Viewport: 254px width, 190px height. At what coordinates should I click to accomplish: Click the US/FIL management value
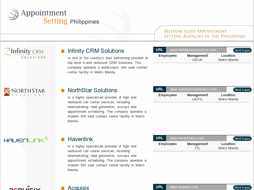coord(197,99)
